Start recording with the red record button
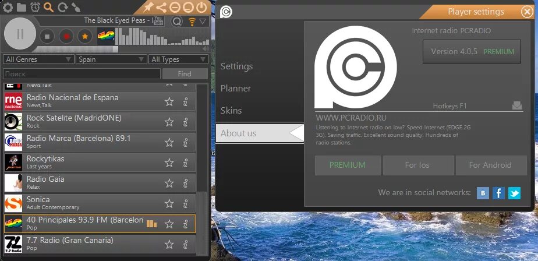This screenshot has width=538, height=261. point(66,36)
